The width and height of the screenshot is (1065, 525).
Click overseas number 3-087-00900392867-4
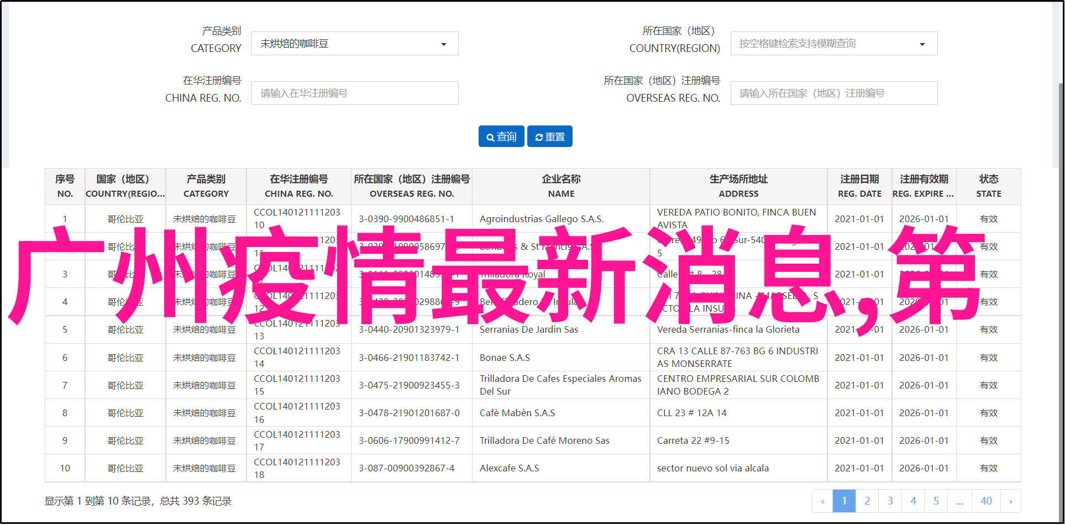(406, 468)
